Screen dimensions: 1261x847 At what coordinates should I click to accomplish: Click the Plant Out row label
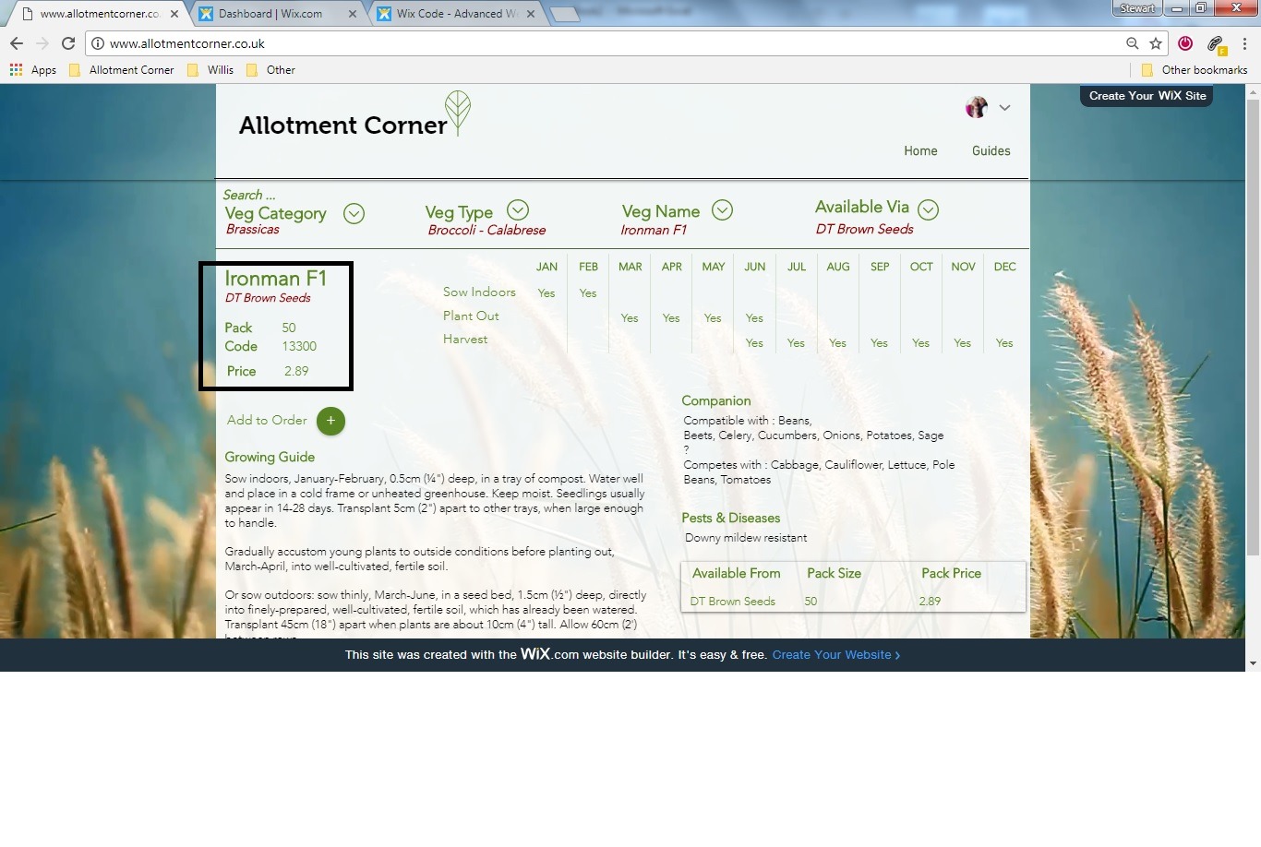coord(471,316)
